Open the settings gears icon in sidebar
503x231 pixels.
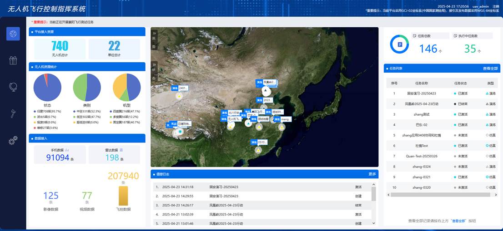(13, 140)
